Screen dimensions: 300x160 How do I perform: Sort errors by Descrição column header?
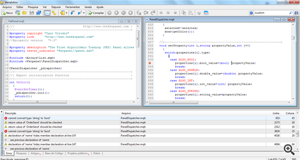click(x=62, y=113)
